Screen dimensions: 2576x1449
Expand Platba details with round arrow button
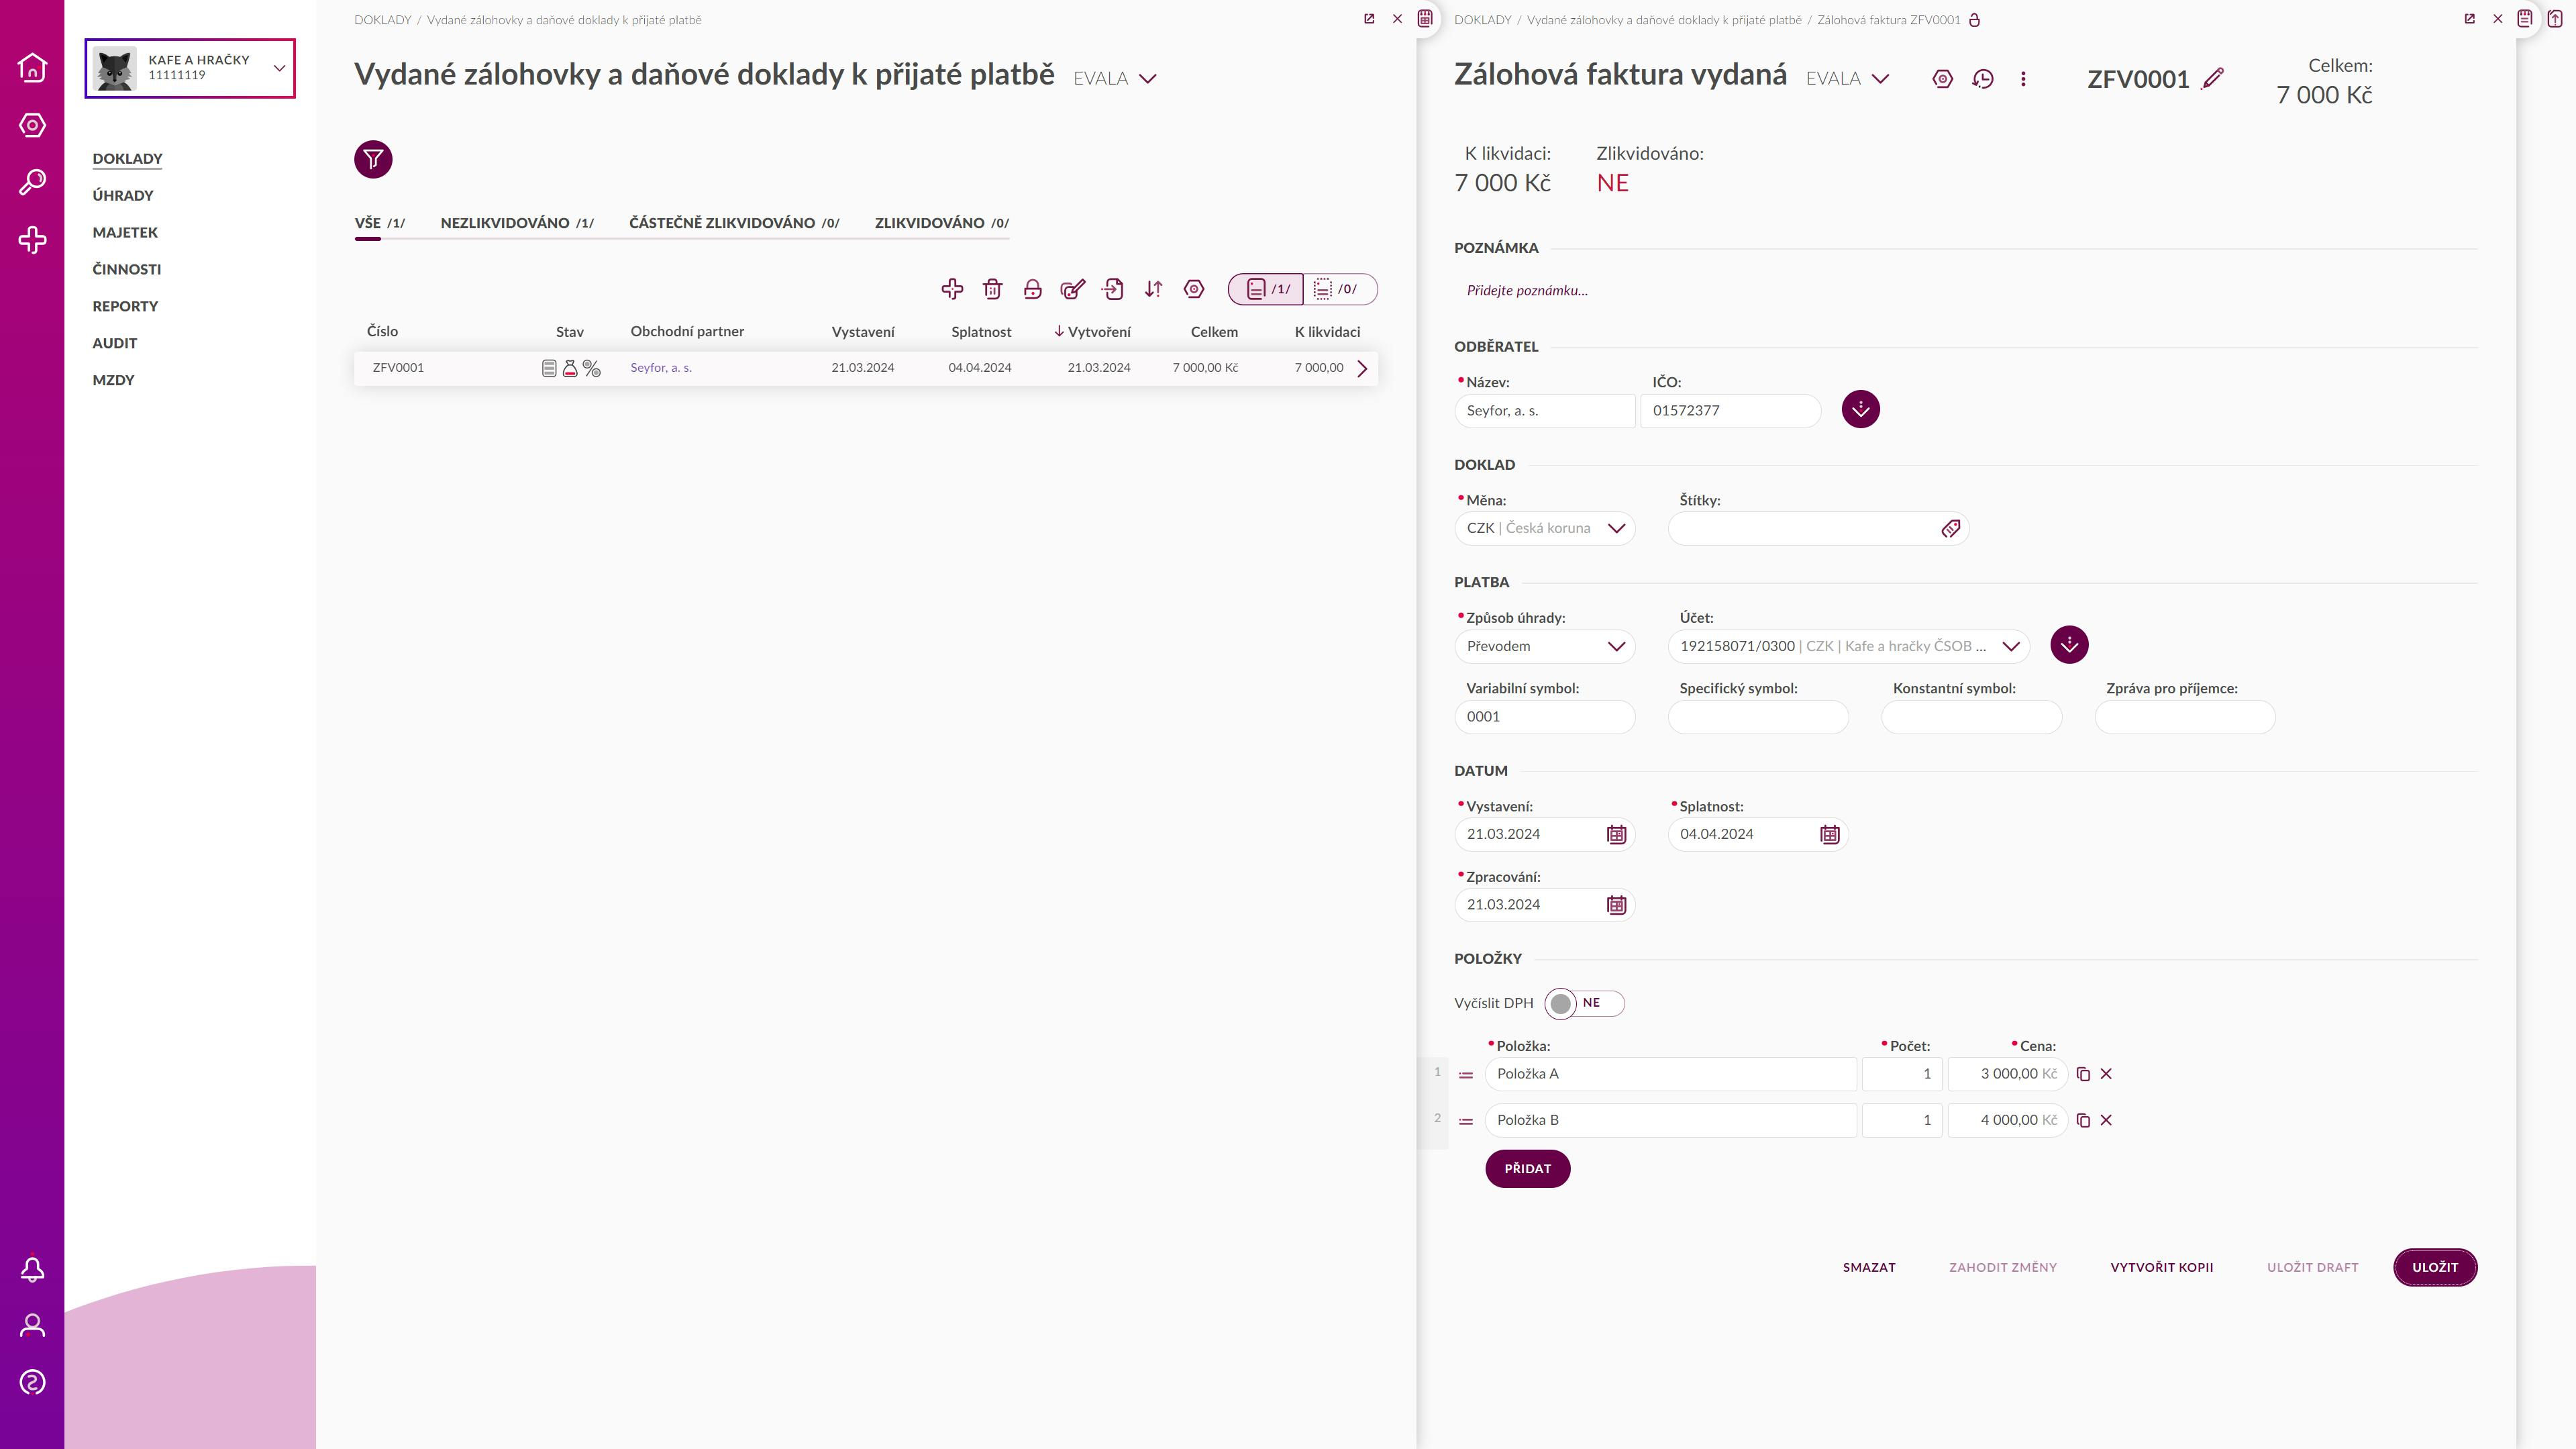(x=2069, y=645)
